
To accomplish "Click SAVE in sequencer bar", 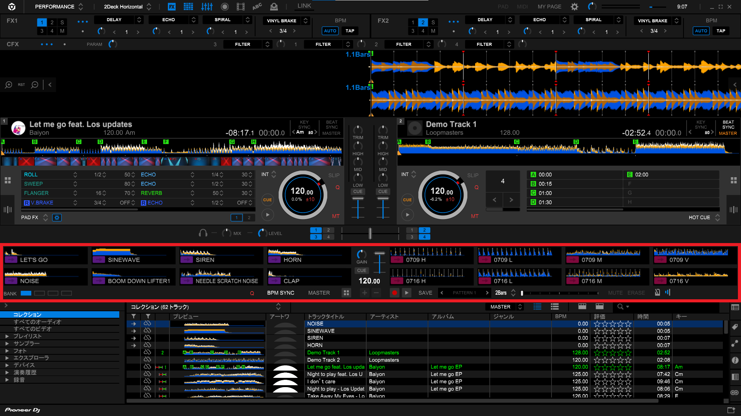I will click(425, 293).
